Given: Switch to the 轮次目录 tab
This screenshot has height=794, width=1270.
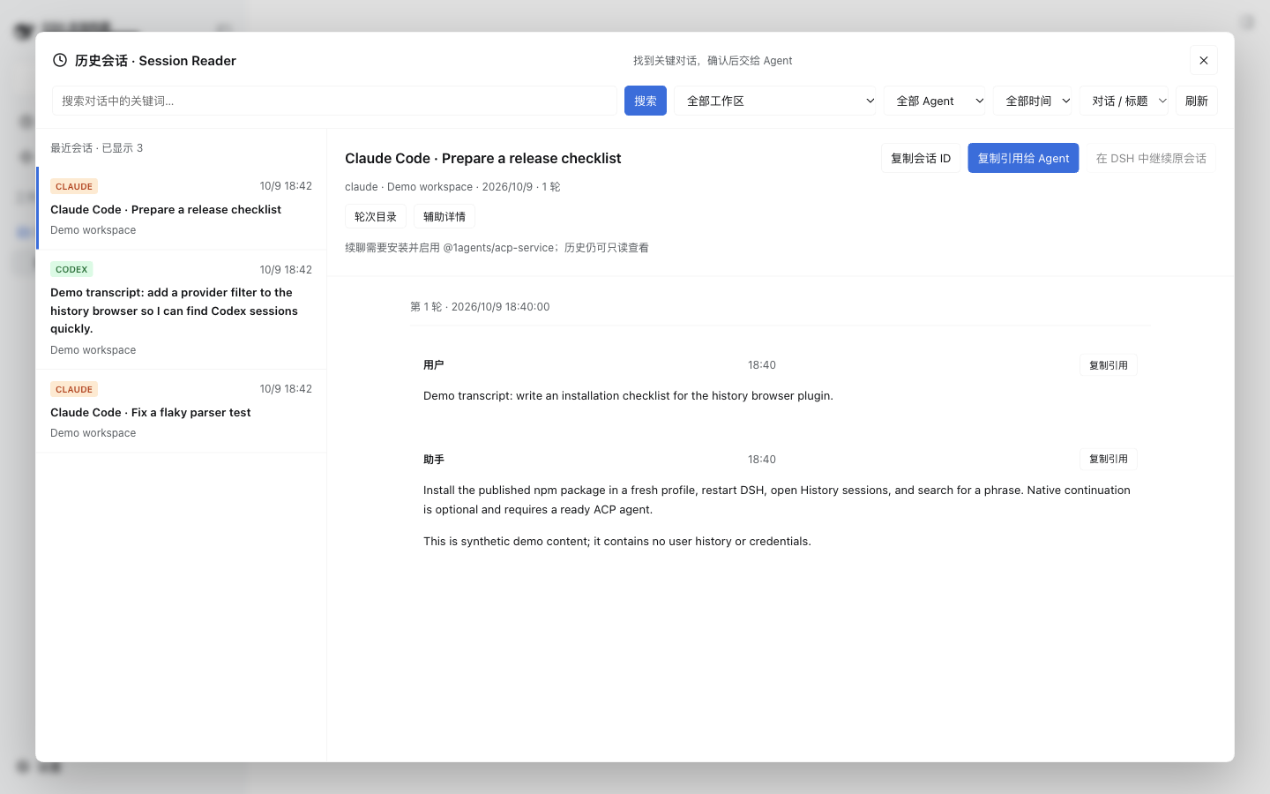Looking at the screenshot, I should tap(376, 216).
